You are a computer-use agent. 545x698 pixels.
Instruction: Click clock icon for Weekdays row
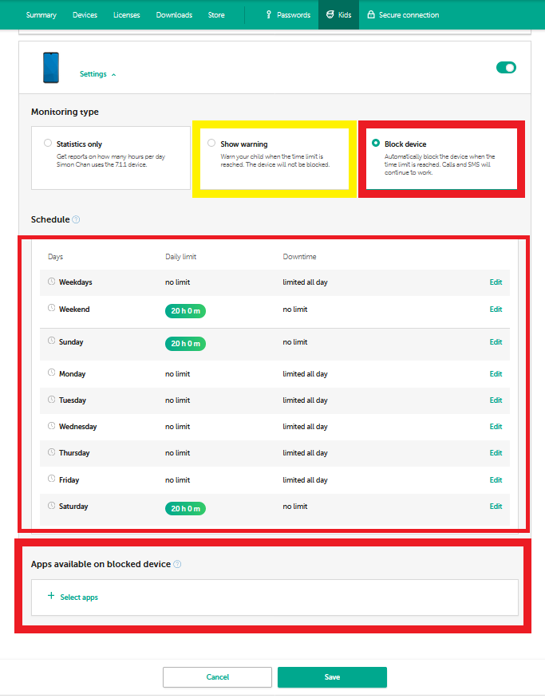point(52,282)
